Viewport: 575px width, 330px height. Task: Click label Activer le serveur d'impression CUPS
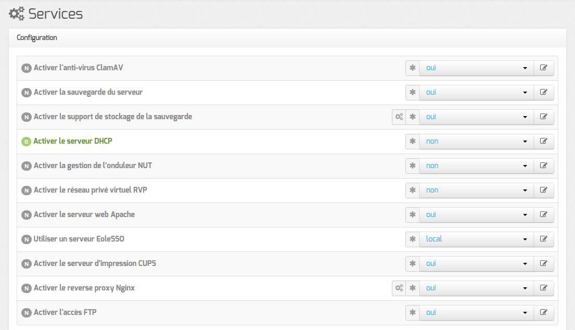[95, 263]
